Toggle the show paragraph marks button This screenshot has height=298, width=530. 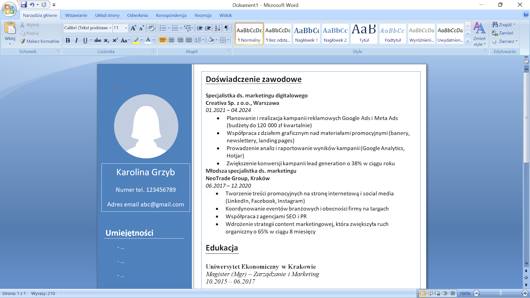point(227,28)
